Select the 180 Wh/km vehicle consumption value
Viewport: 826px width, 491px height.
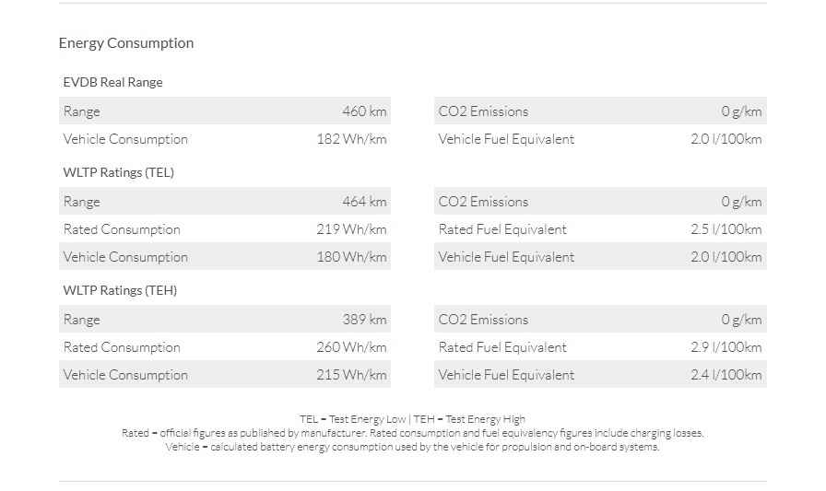pos(351,257)
